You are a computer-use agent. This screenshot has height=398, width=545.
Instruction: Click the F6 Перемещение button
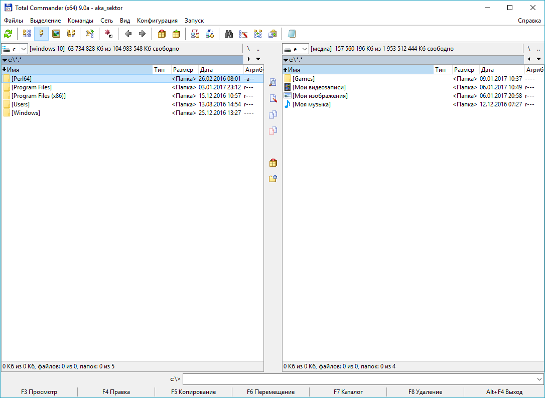(x=271, y=392)
